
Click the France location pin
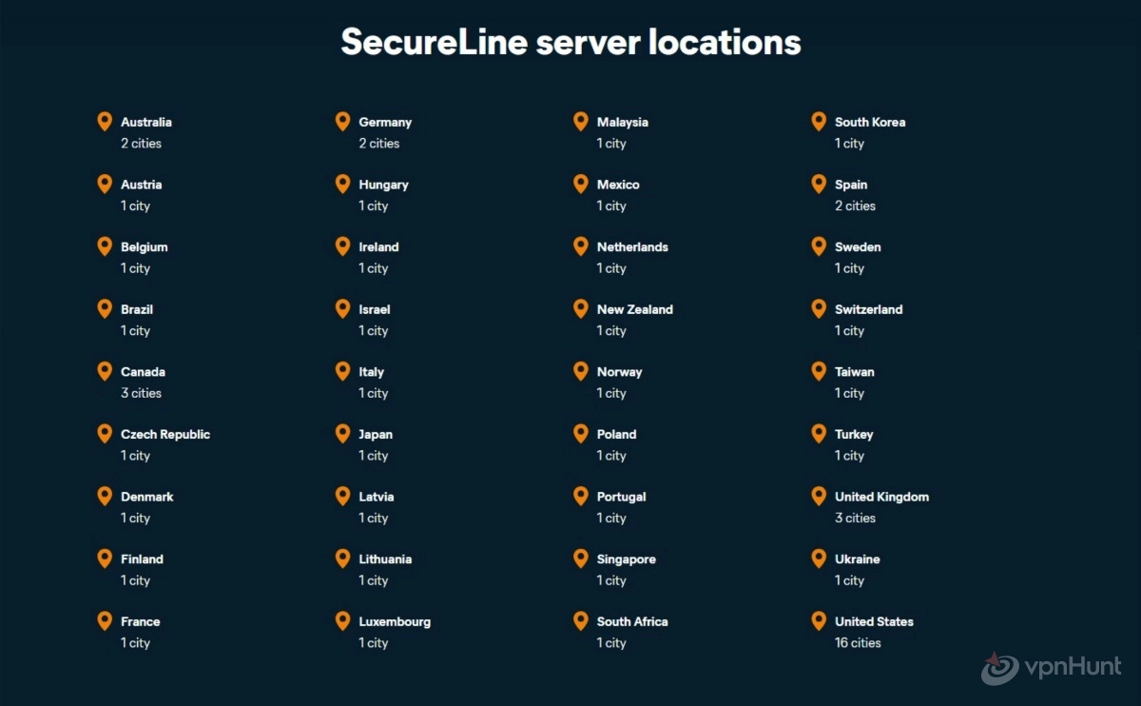tap(105, 621)
